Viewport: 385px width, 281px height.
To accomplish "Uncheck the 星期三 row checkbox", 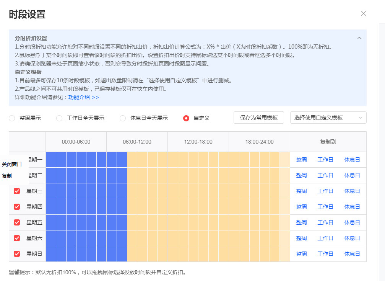I will pos(16,191).
